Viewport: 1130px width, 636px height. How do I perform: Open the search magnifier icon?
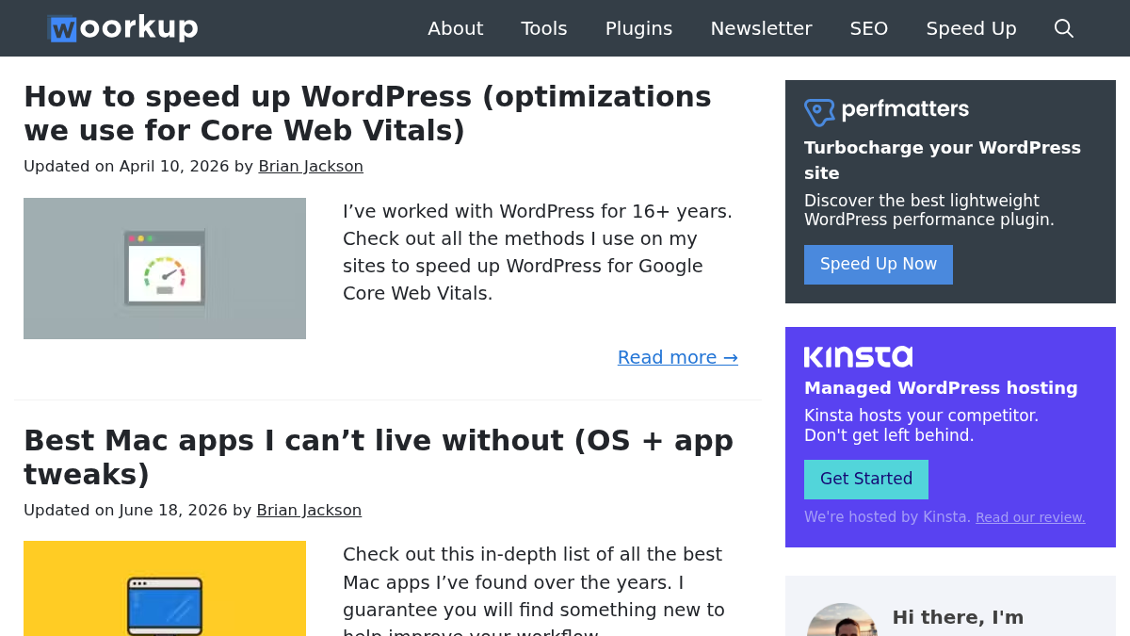tap(1064, 28)
